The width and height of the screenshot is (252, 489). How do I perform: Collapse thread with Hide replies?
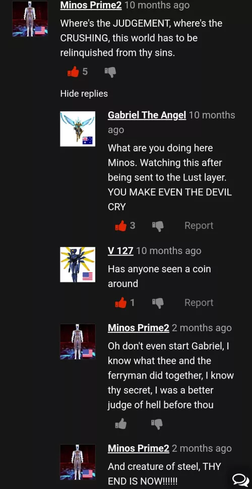[84, 94]
